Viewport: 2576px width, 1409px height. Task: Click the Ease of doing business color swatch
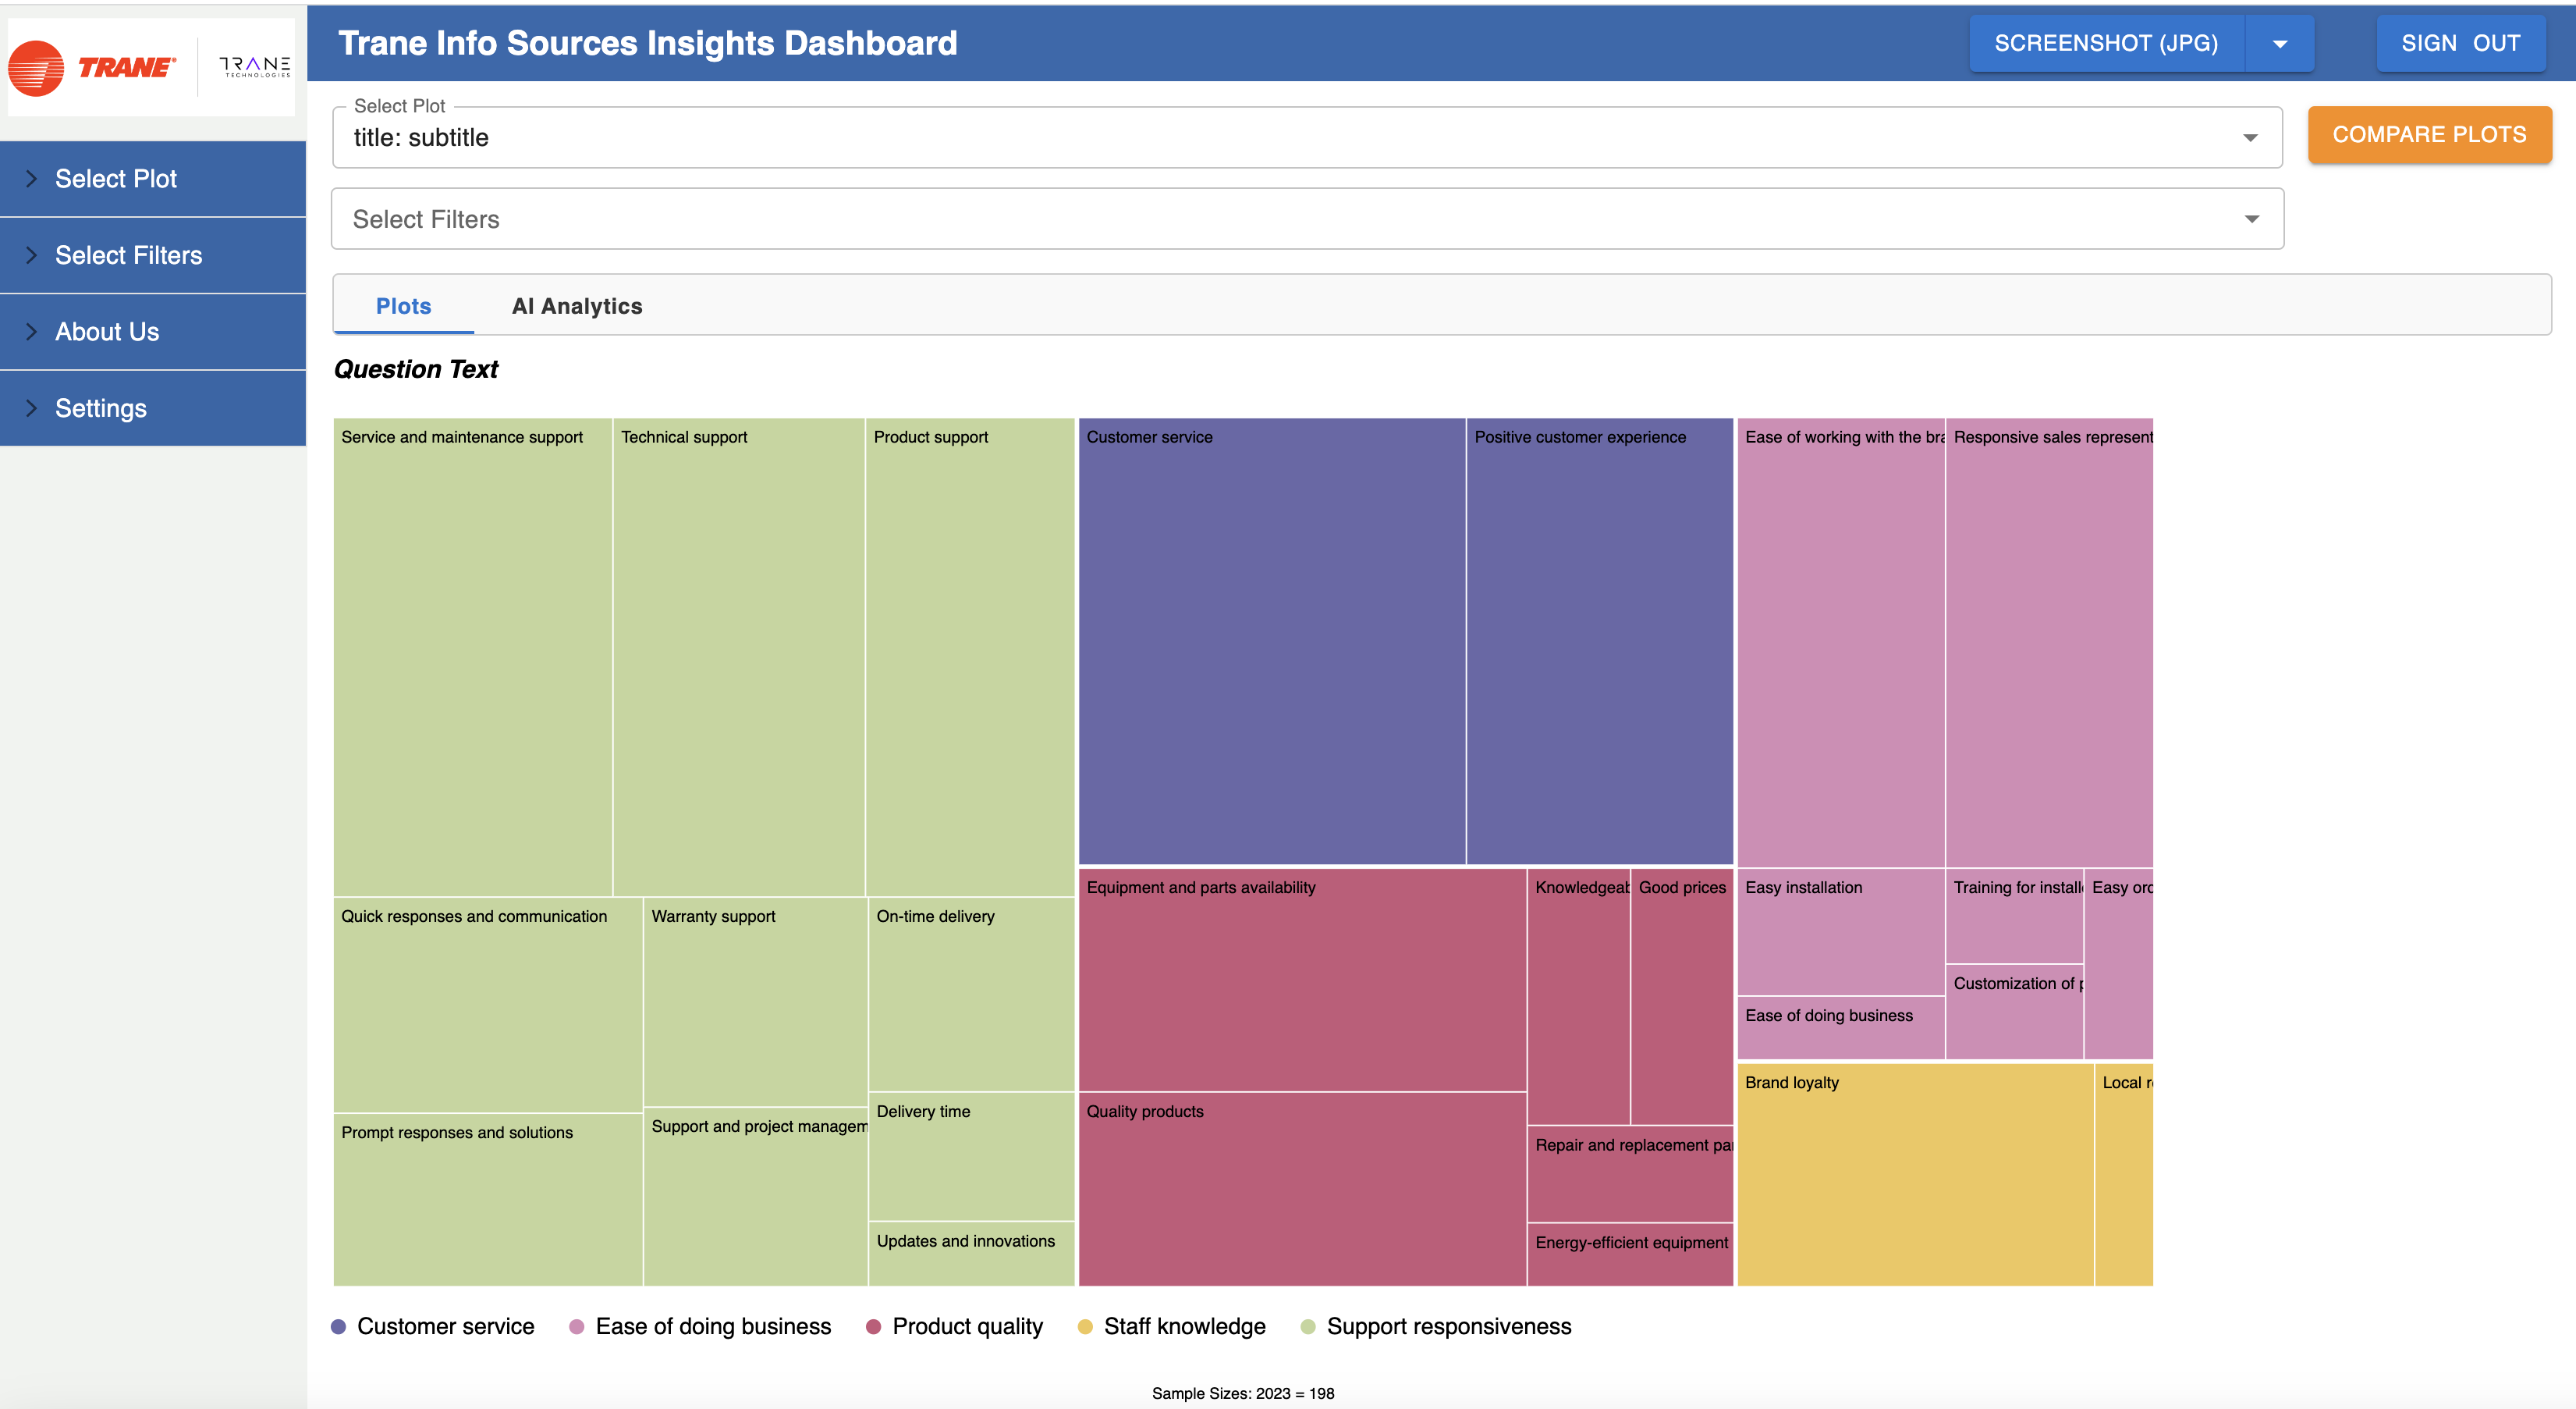pos(577,1326)
